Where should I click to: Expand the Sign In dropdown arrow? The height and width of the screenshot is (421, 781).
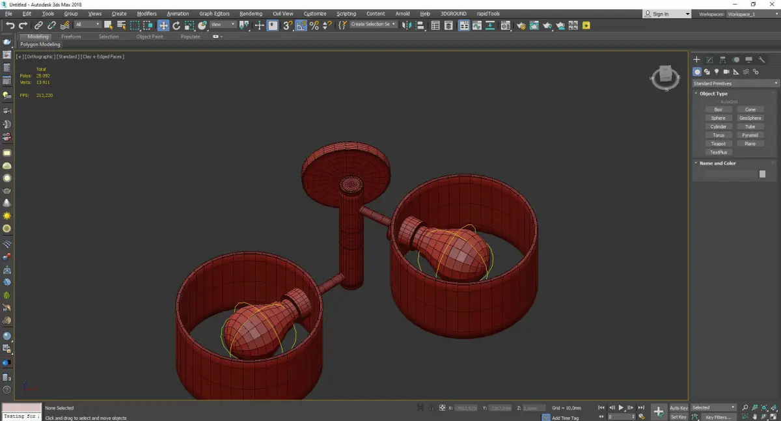pos(687,14)
